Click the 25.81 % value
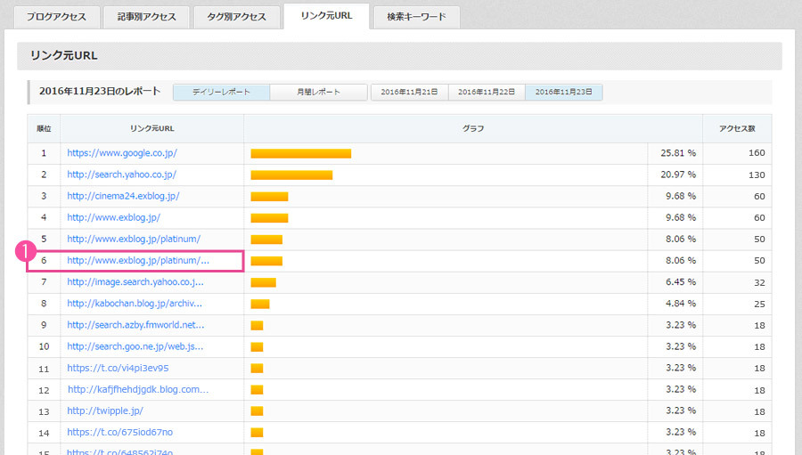The width and height of the screenshot is (802, 455). 678,153
